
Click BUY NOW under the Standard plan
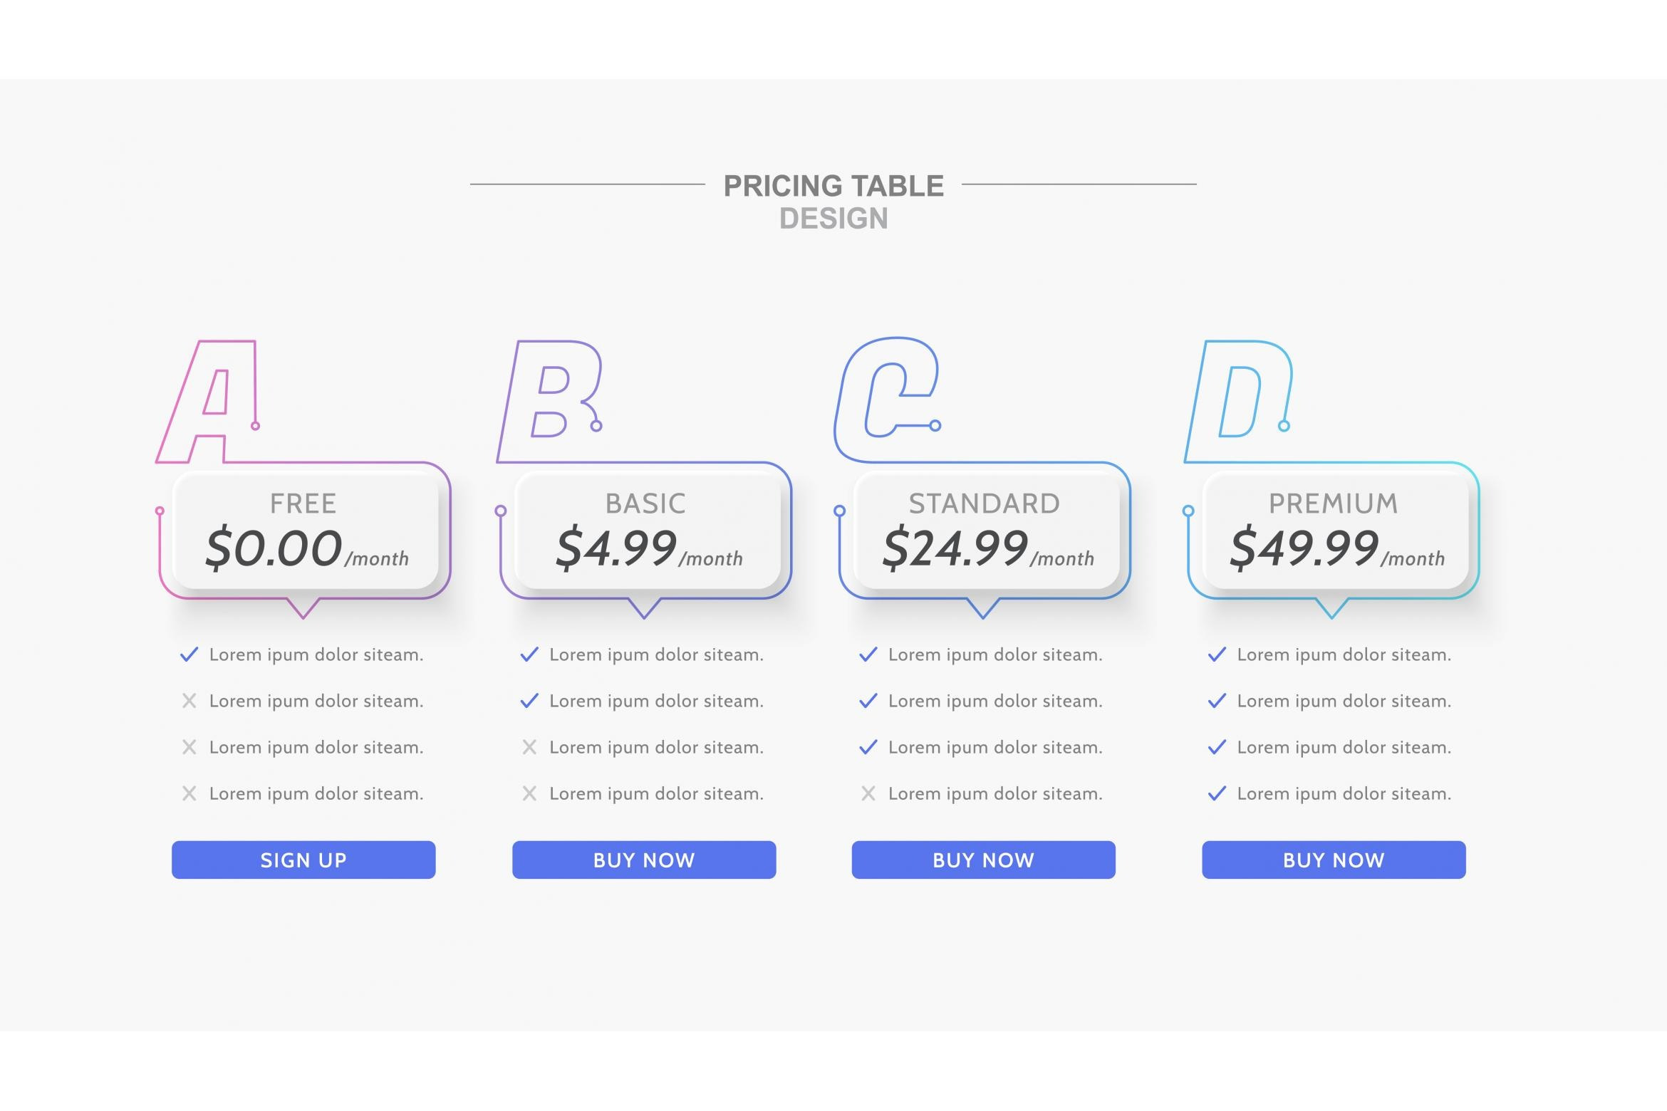[x=984, y=860]
